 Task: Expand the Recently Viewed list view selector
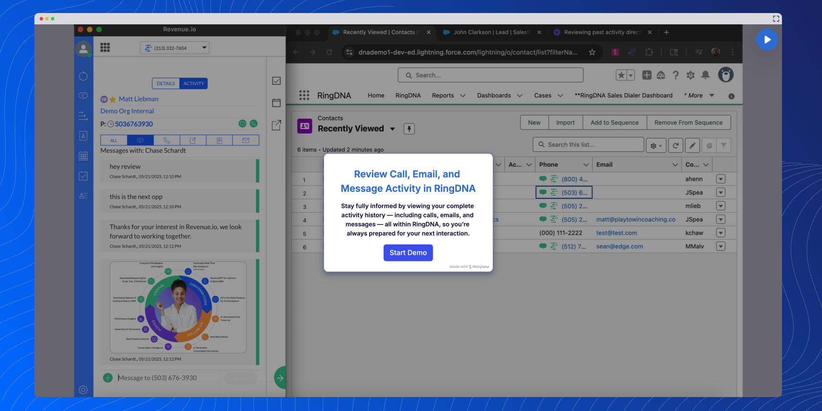(x=393, y=129)
